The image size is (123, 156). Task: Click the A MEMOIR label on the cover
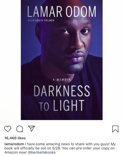click(62, 80)
